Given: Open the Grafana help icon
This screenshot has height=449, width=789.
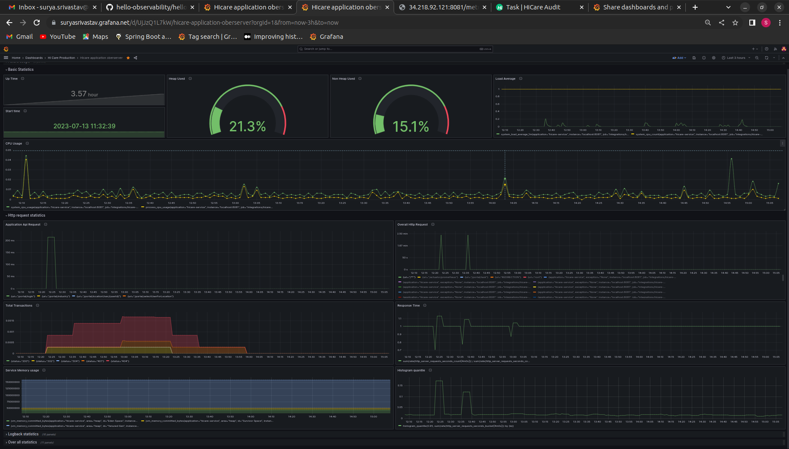Looking at the screenshot, I should 766,49.
